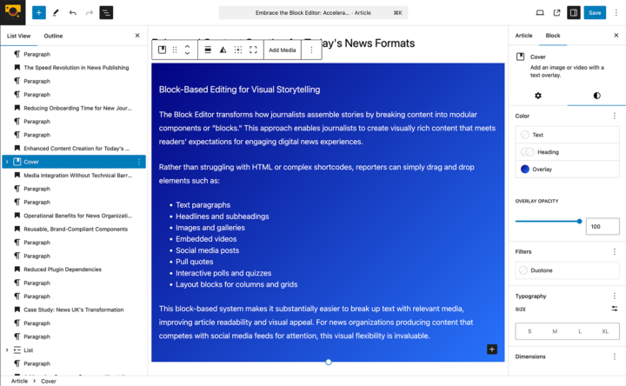Click the block drag handle icon
The image size is (626, 386).
point(175,50)
